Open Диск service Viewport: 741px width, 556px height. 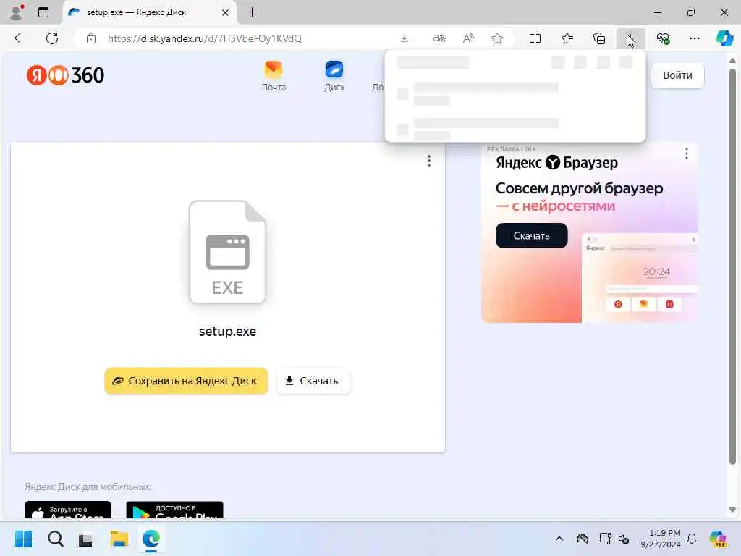[334, 76]
